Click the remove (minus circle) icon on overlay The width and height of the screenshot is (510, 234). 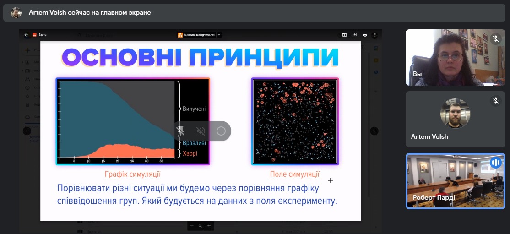point(221,131)
